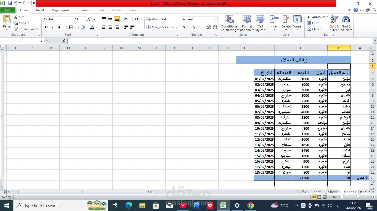Viewport: 377px width, 211px height.
Task: Click the Decrease Font Size icon
Action: 95,19
